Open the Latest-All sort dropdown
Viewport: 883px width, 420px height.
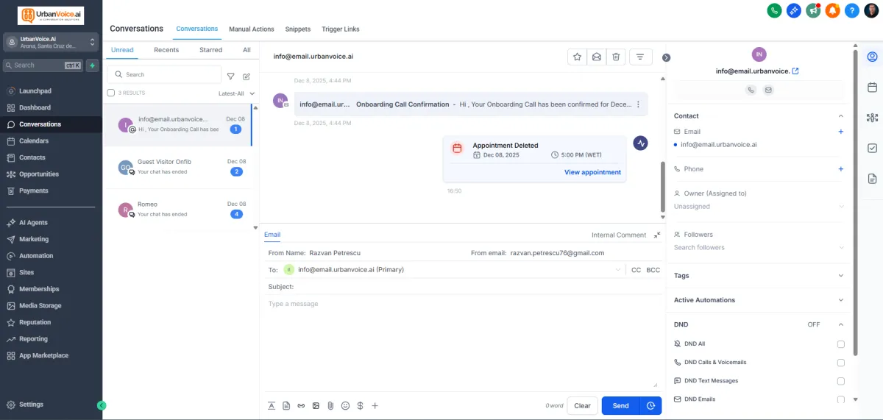[x=236, y=93]
